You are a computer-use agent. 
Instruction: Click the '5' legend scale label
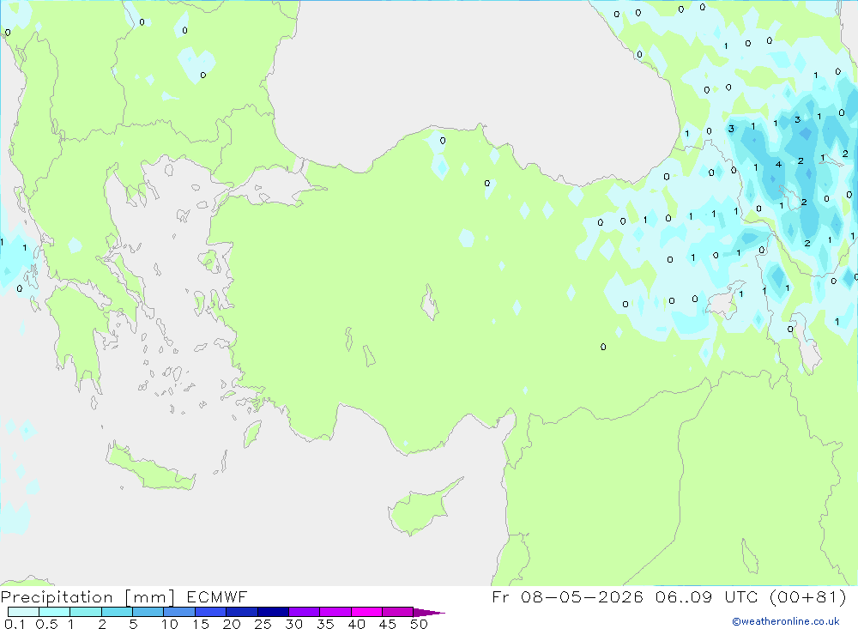coord(133,624)
